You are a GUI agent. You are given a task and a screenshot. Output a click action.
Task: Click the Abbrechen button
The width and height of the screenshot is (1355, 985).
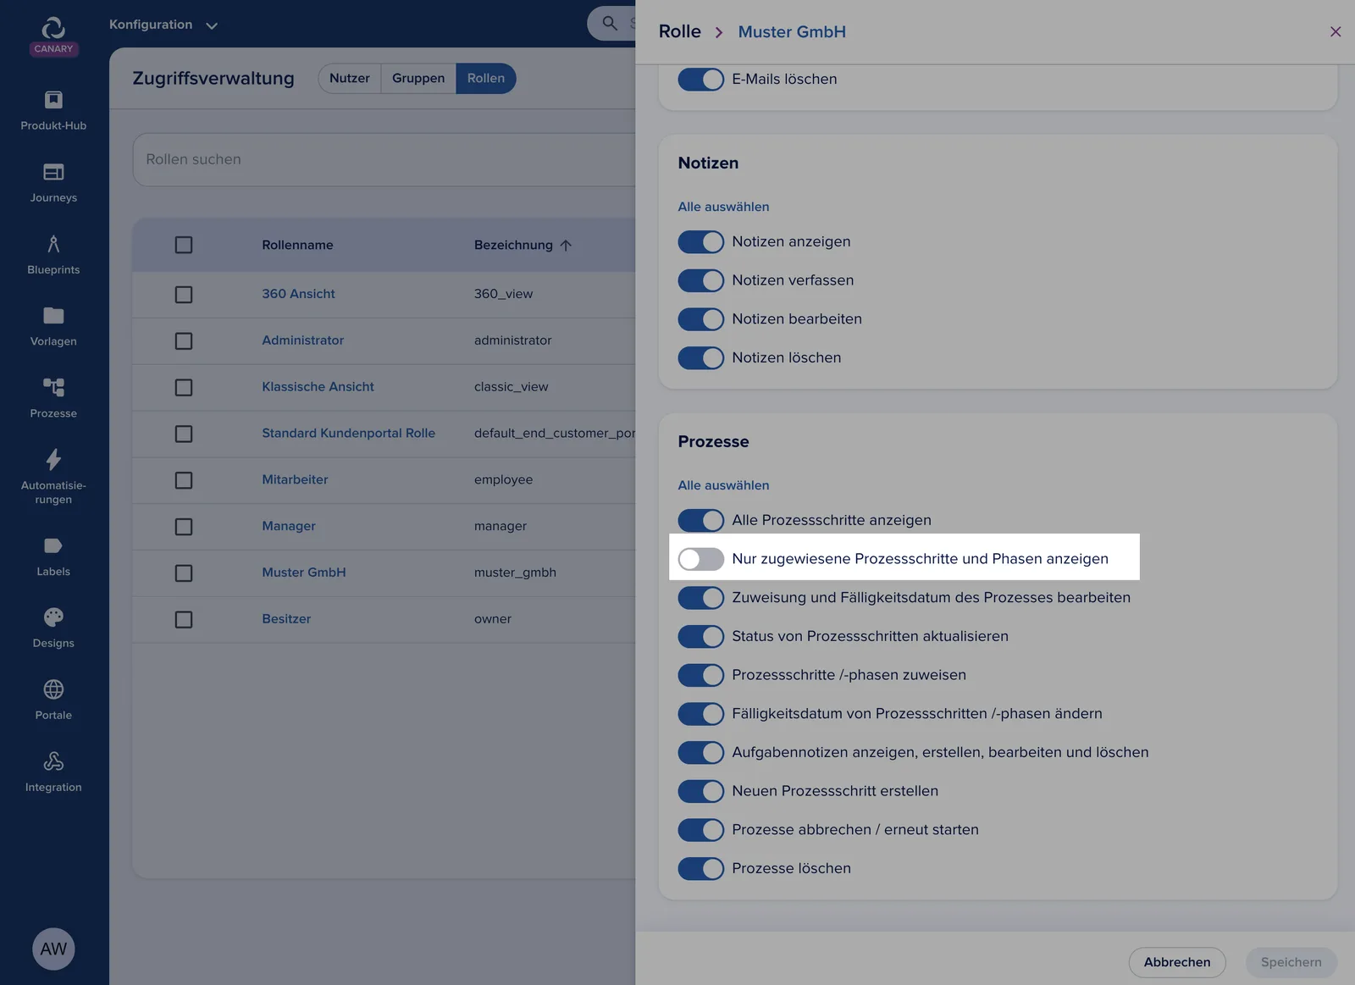1177,962
